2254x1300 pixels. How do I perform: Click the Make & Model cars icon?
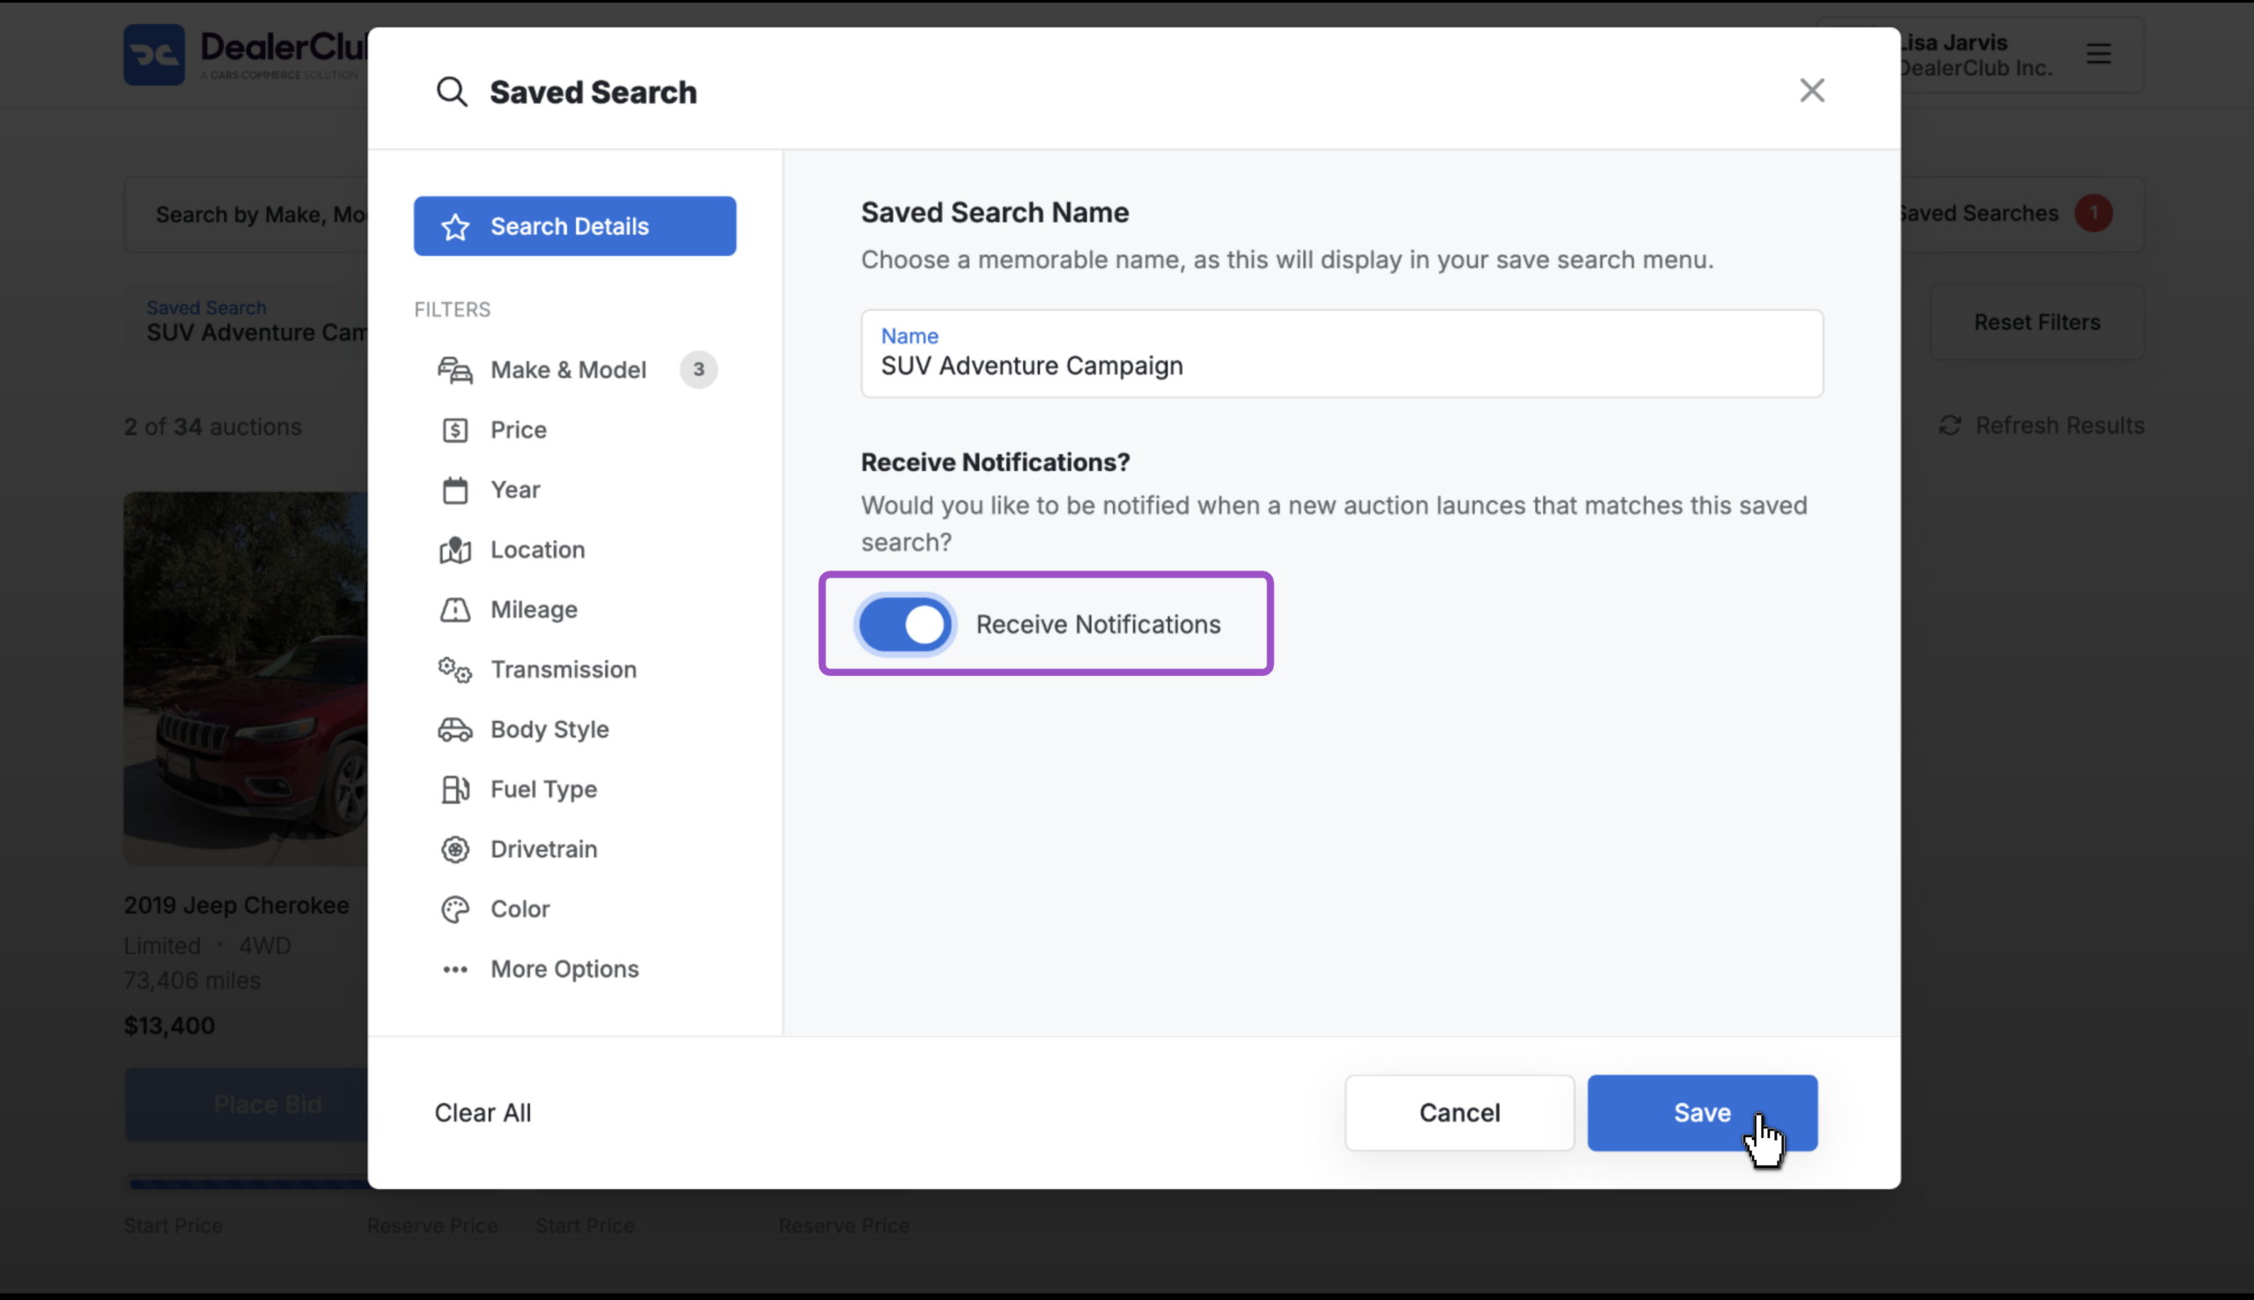[454, 370]
